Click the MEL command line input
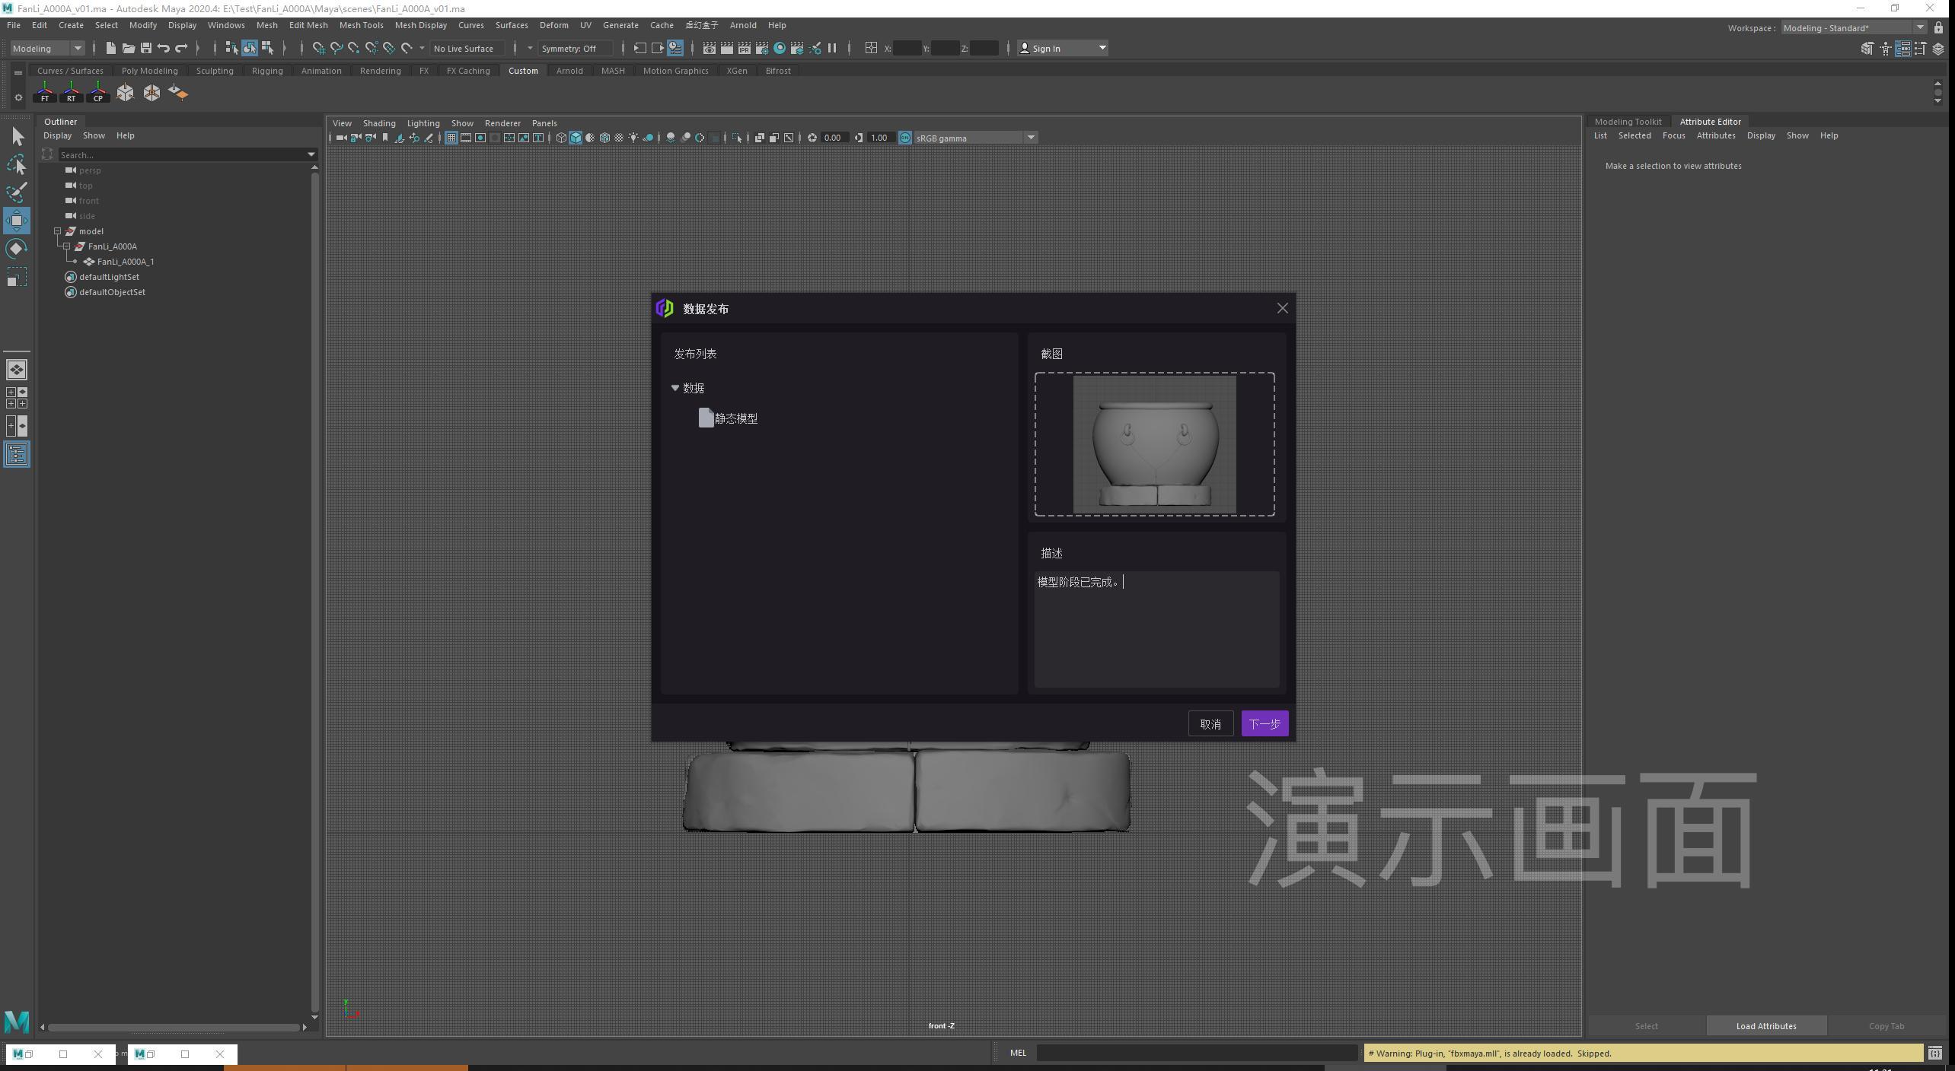The width and height of the screenshot is (1955, 1071). pos(1198,1053)
